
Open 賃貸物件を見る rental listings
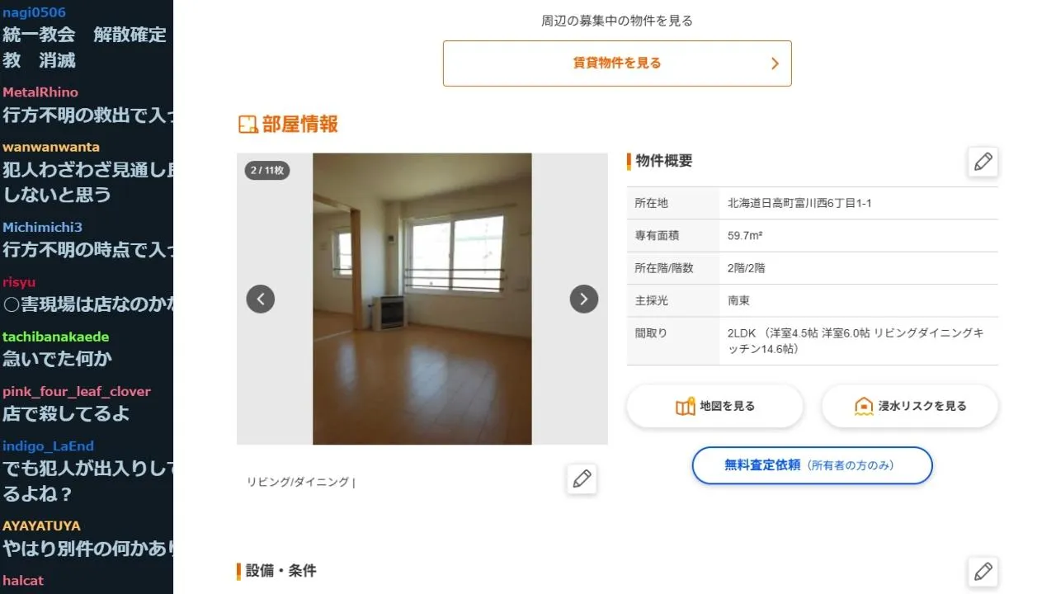[x=617, y=64]
